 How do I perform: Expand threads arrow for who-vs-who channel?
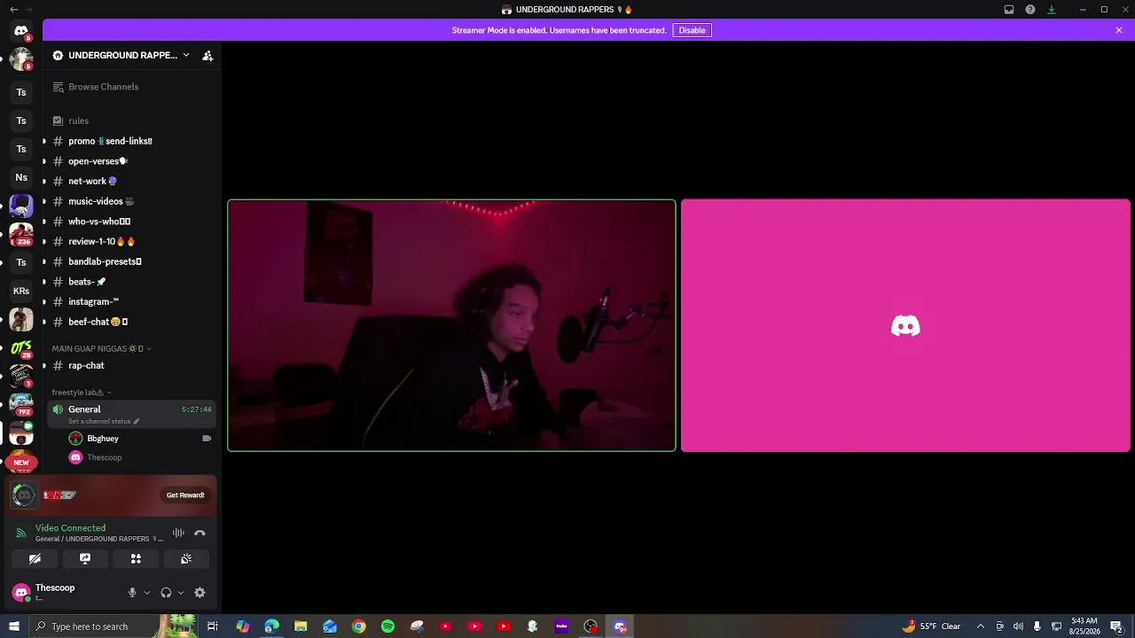[44, 222]
